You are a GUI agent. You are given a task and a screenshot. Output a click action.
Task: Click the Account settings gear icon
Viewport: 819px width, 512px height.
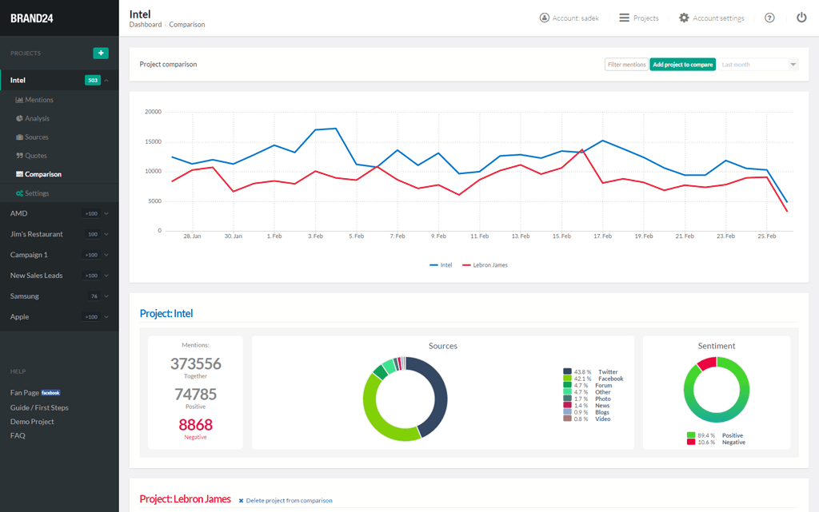click(x=684, y=18)
